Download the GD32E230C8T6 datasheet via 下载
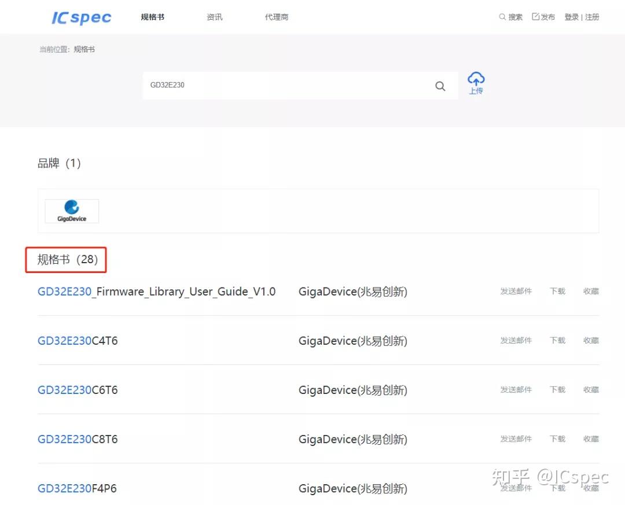Image resolution: width=625 pixels, height=505 pixels. pos(557,438)
